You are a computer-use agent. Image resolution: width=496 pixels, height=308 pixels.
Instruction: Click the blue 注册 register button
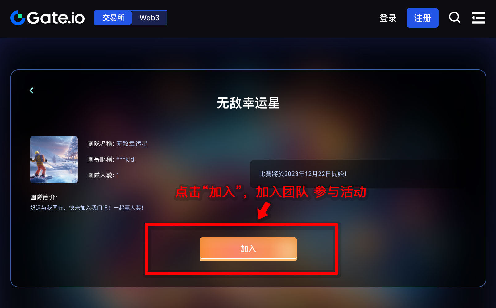[x=422, y=18]
